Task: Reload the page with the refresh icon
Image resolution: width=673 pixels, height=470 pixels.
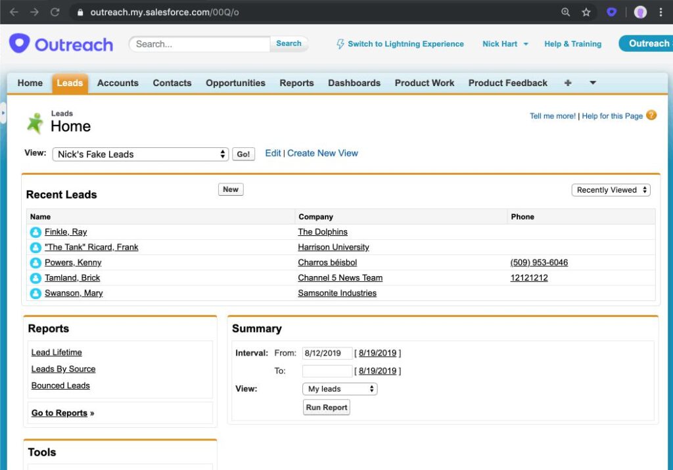Action: [55, 12]
